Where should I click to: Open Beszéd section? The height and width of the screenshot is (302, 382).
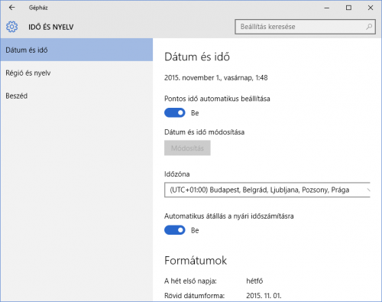(76, 96)
